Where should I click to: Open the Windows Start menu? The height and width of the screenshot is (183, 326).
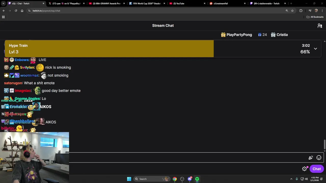(x=129, y=179)
